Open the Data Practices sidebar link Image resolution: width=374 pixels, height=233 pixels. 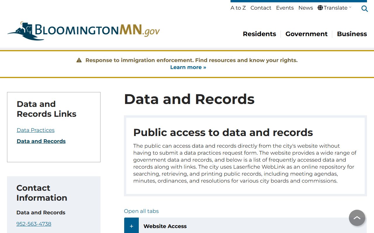pyautogui.click(x=36, y=130)
